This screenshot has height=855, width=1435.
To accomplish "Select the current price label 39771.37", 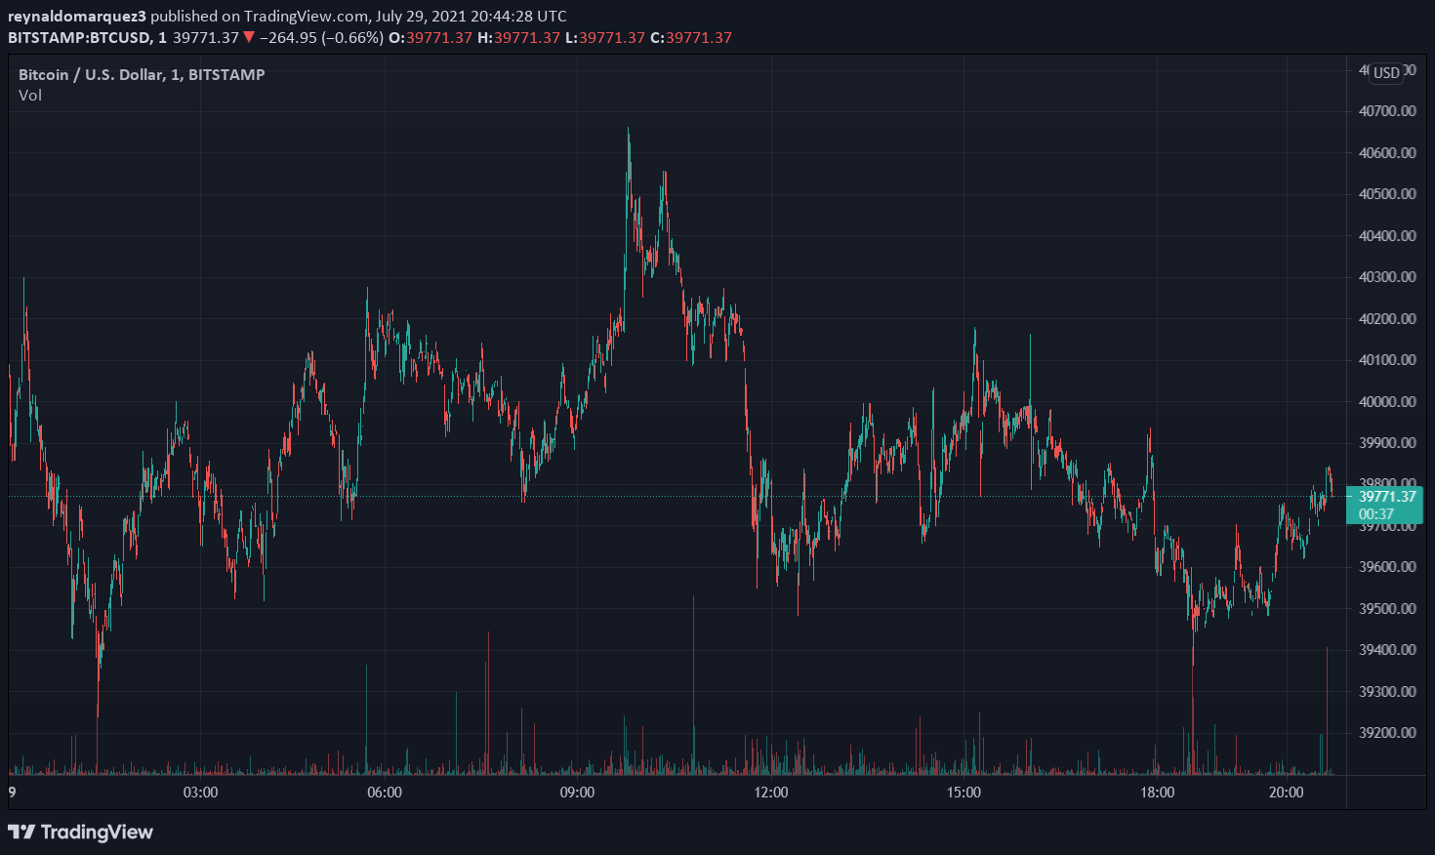I will pyautogui.click(x=1386, y=496).
